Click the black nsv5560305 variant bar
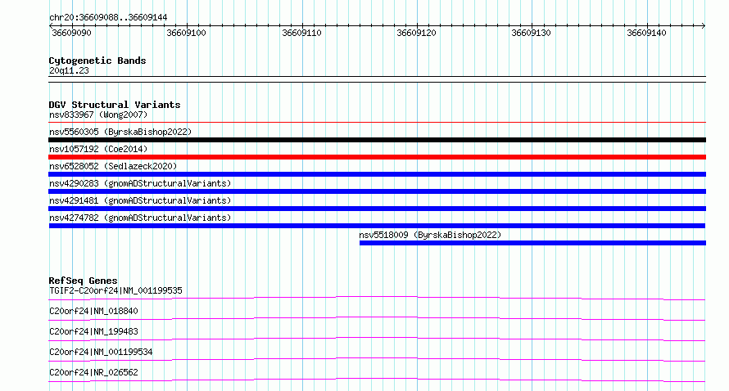Screen dimensions: 729x391 point(377,140)
